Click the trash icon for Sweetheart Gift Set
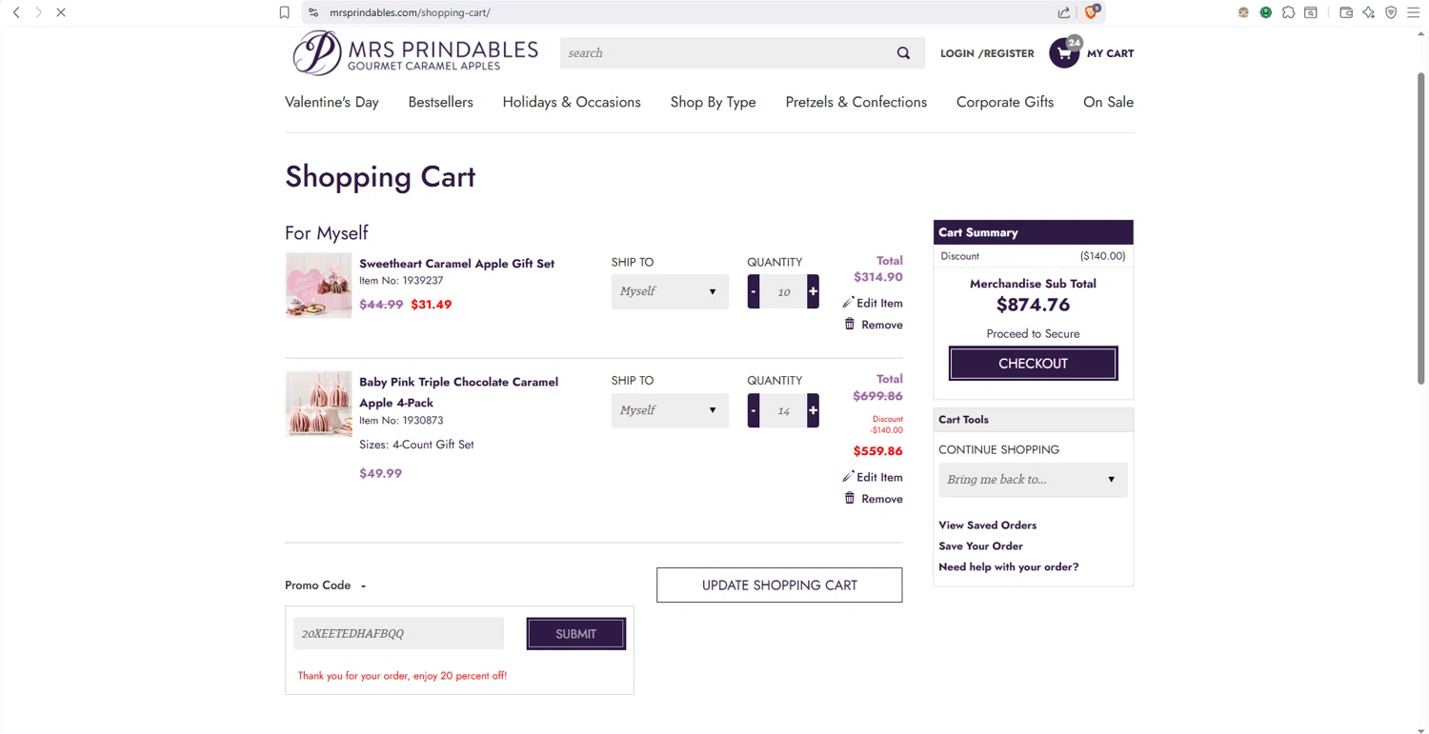 (850, 325)
